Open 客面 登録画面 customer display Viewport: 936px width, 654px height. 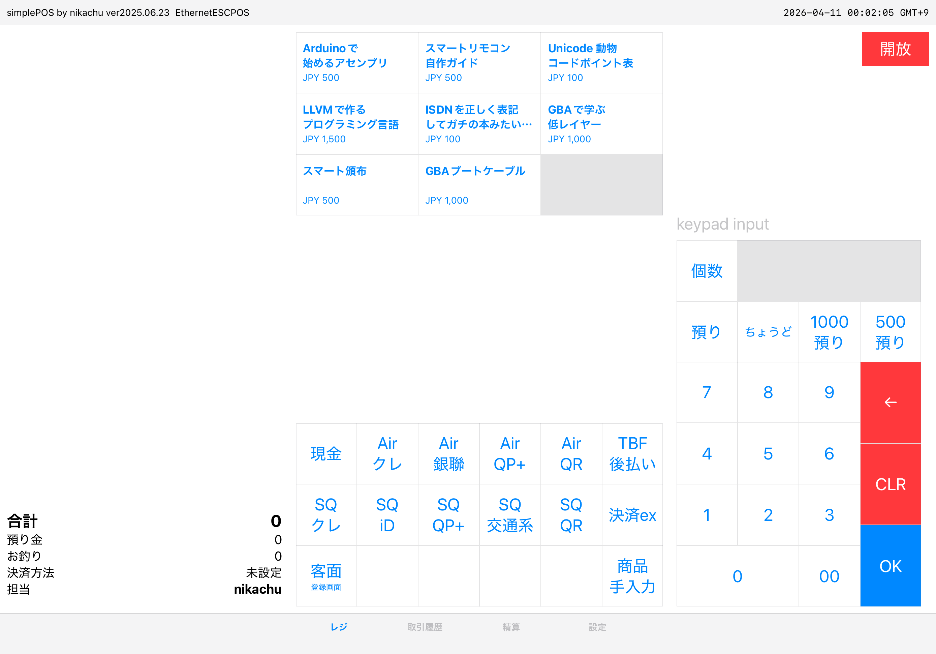(326, 576)
